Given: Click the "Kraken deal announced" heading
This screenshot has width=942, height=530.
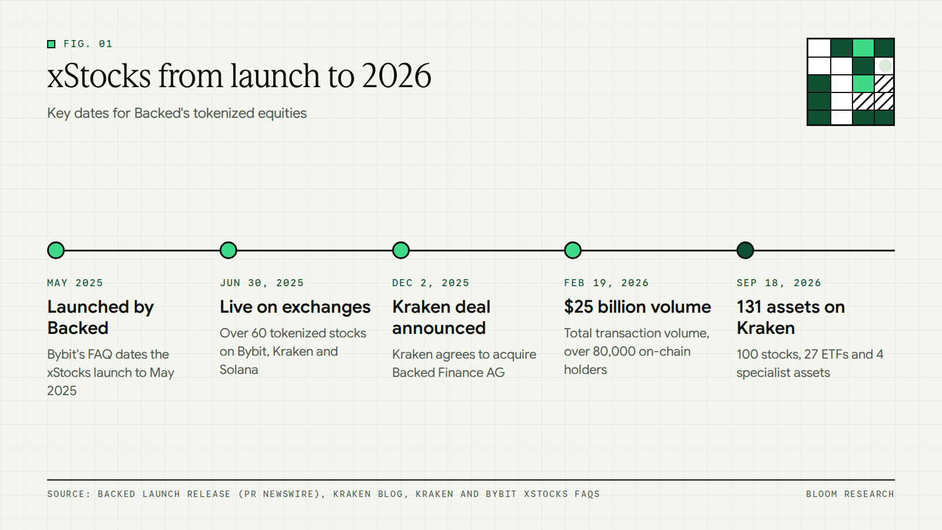Looking at the screenshot, I should click(x=442, y=317).
